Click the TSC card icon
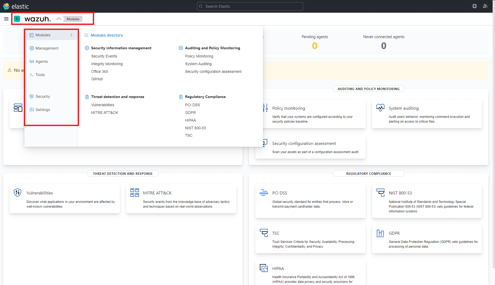The image size is (495, 285). [264, 233]
